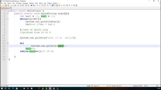The image size is (161, 90).
Task: Create a new file with the New toolbar icon
Action: tap(2, 5)
